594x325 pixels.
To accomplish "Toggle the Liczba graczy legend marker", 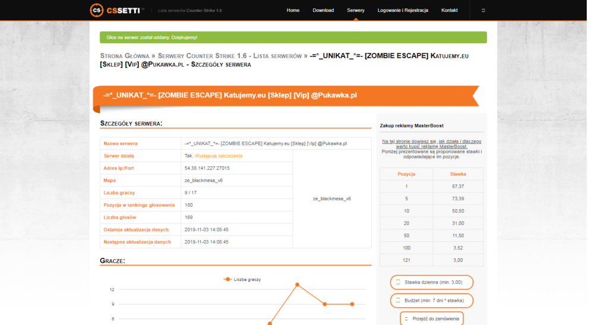I will (x=228, y=279).
